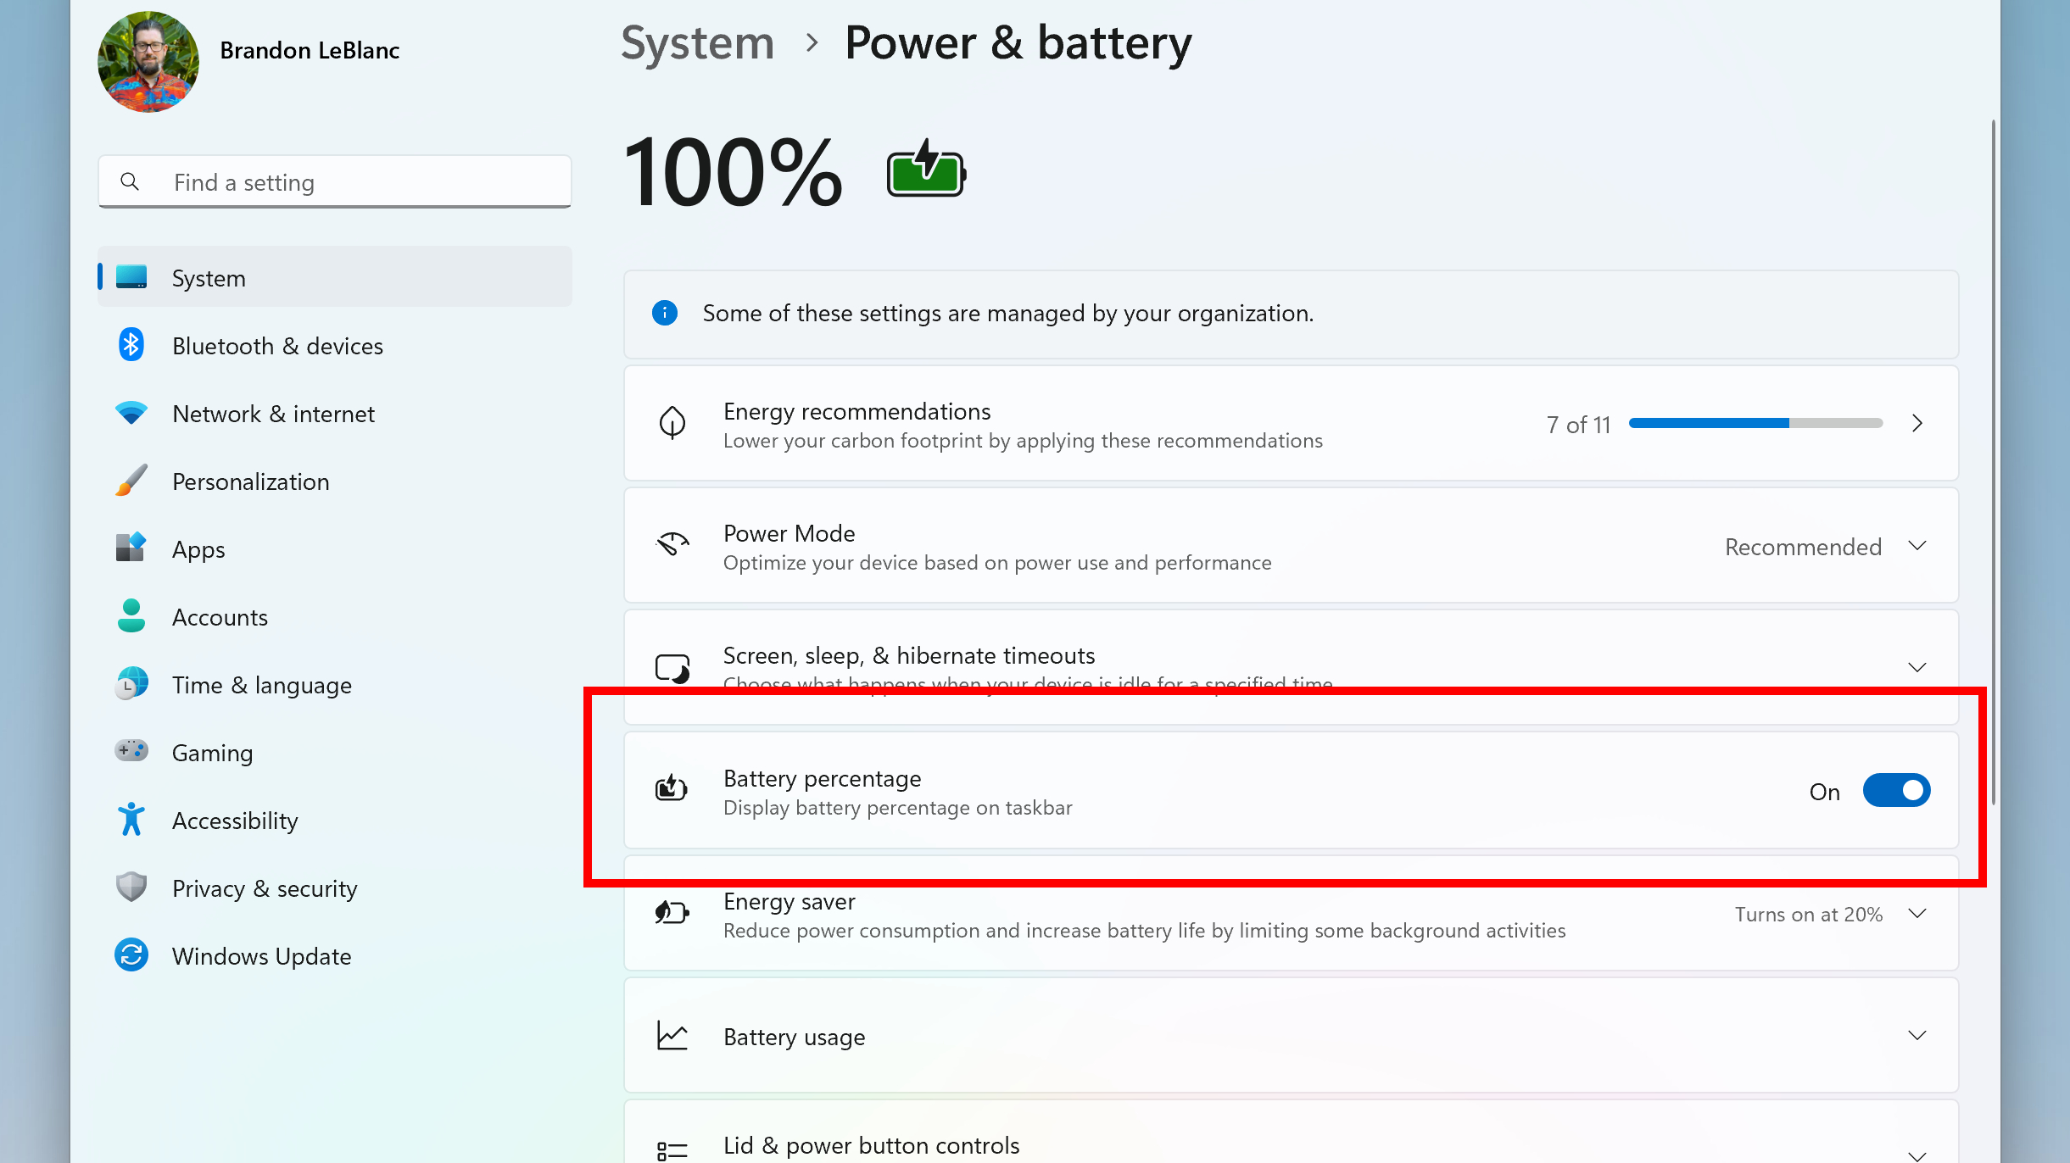Click the Privacy shield icon

pyautogui.click(x=131, y=888)
